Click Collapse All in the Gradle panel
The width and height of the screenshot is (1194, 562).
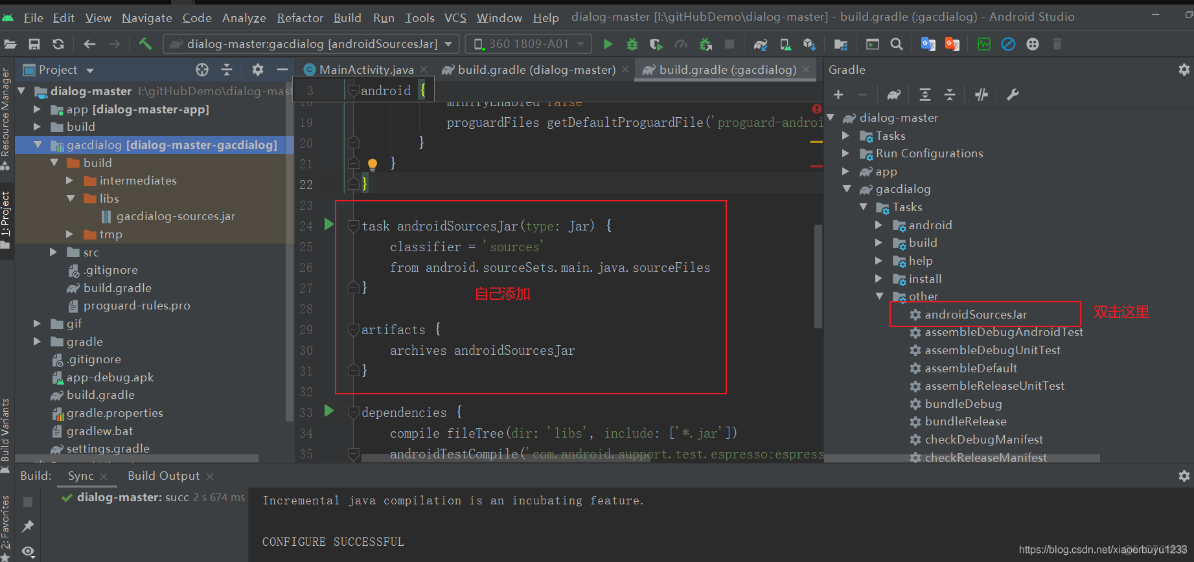coord(950,95)
